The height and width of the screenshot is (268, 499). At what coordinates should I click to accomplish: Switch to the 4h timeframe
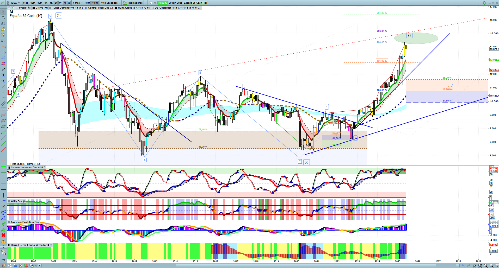pos(51,3)
